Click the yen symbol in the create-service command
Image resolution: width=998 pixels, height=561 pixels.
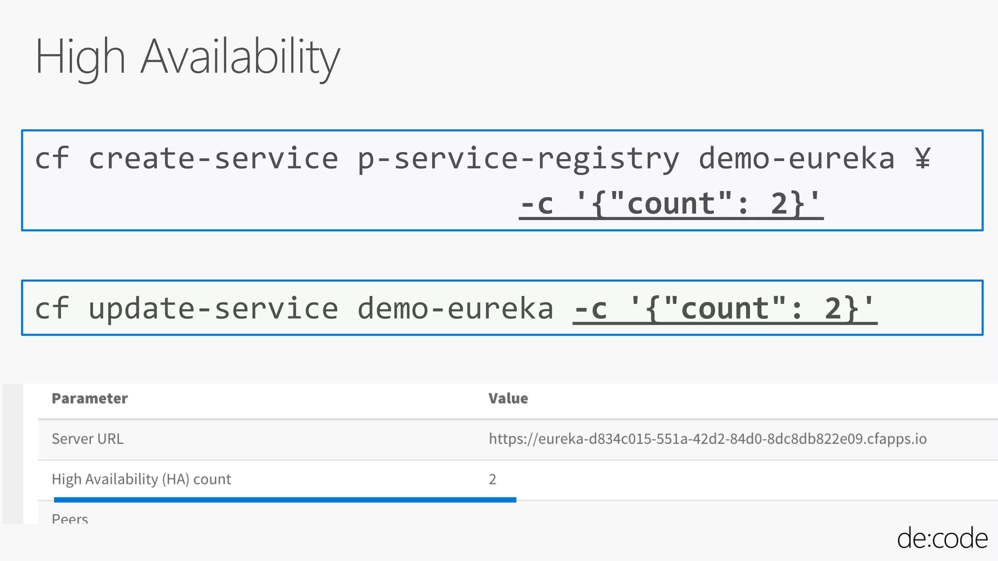pyautogui.click(x=922, y=158)
